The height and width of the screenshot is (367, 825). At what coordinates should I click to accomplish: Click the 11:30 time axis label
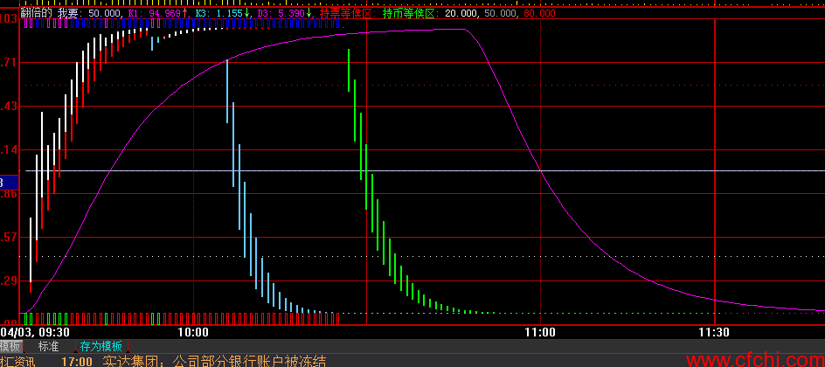click(714, 332)
